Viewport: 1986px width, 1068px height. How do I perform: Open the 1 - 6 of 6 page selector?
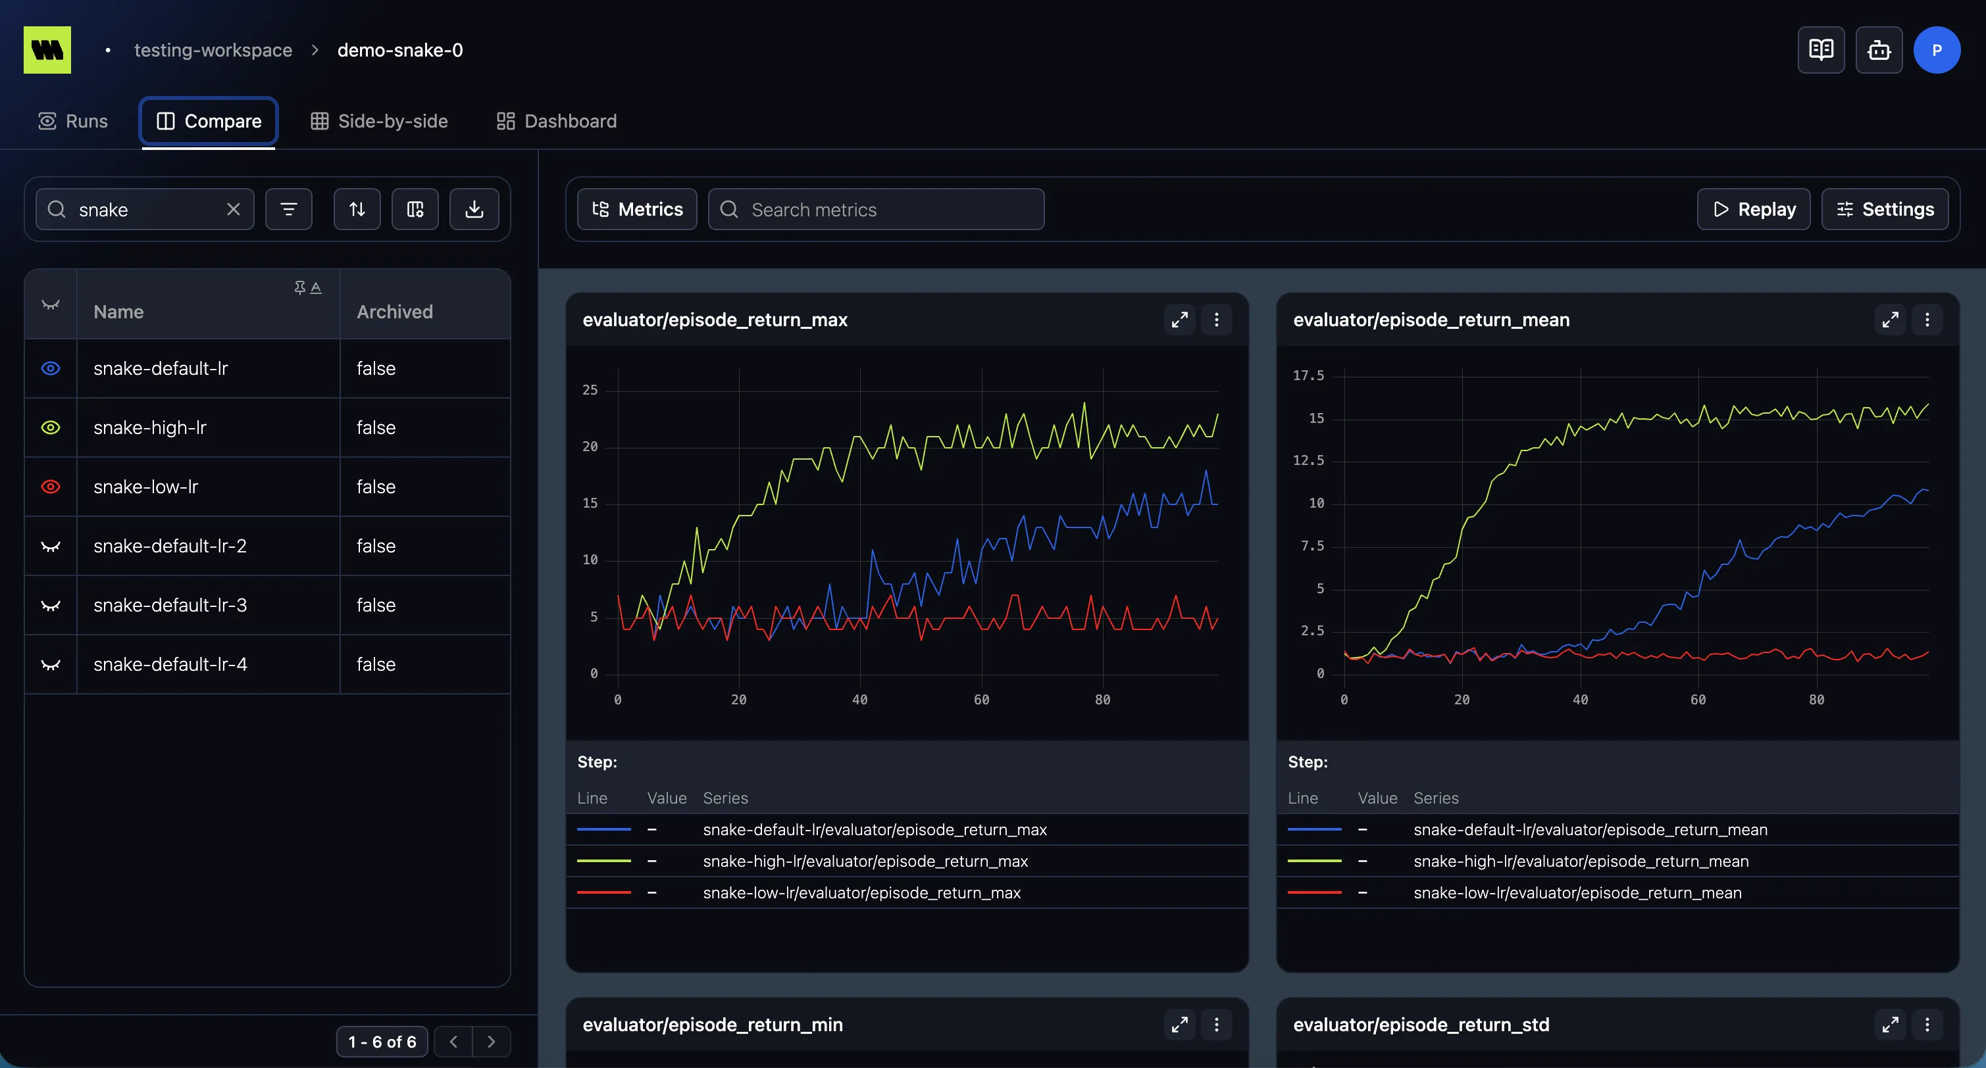[x=382, y=1042]
